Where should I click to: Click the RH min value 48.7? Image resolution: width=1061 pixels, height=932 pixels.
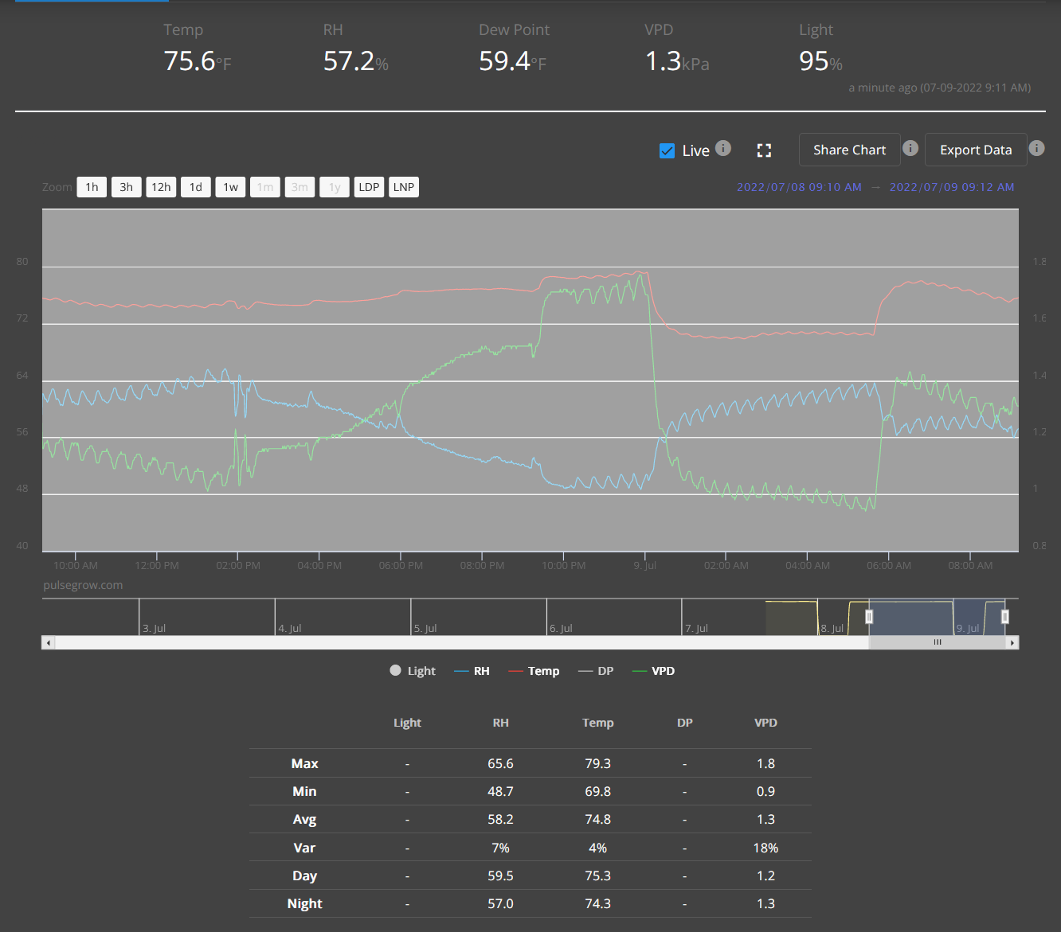pyautogui.click(x=500, y=791)
